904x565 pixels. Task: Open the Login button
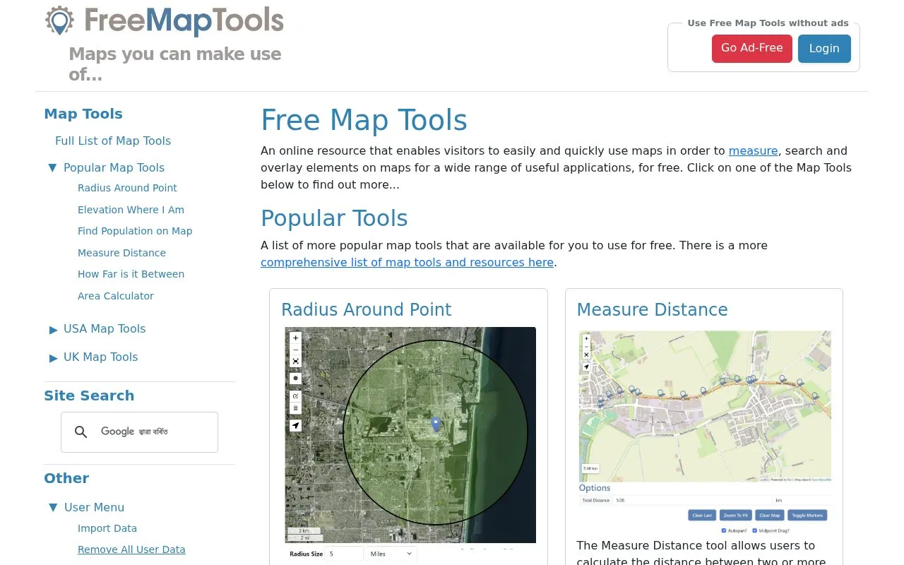824,49
